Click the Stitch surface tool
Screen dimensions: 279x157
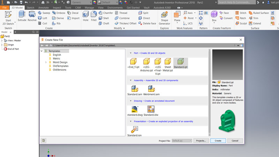point(241,13)
